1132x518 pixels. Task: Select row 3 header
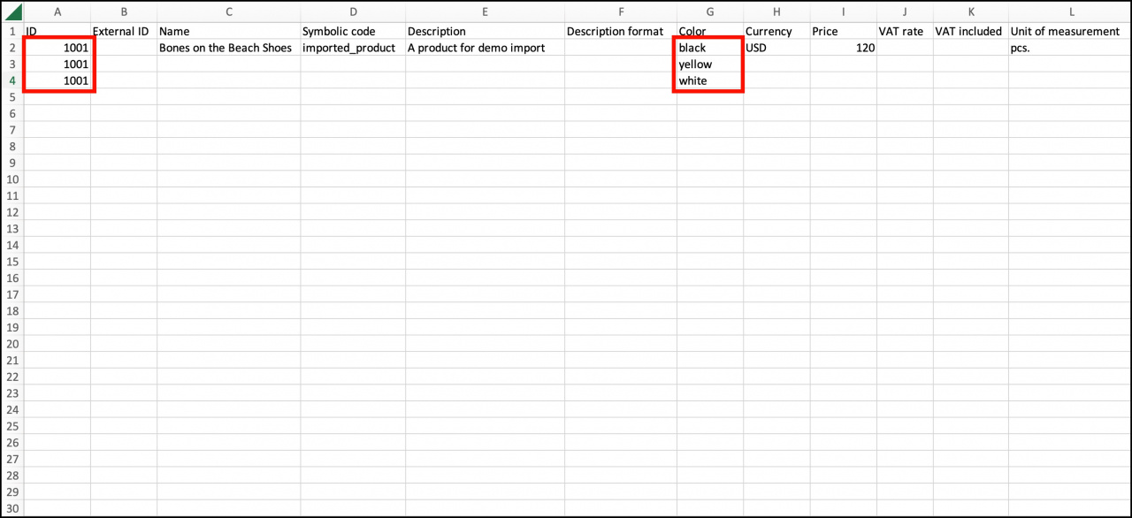pos(12,65)
